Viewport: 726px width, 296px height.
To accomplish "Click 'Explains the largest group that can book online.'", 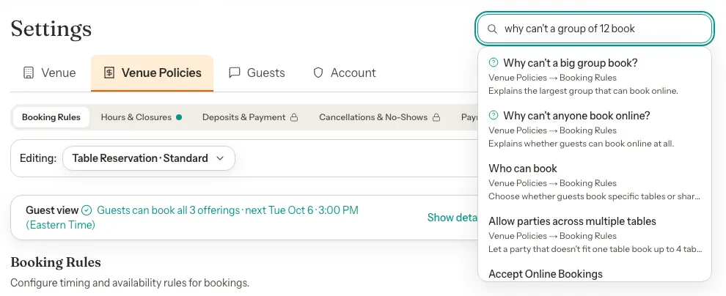I will click(584, 91).
